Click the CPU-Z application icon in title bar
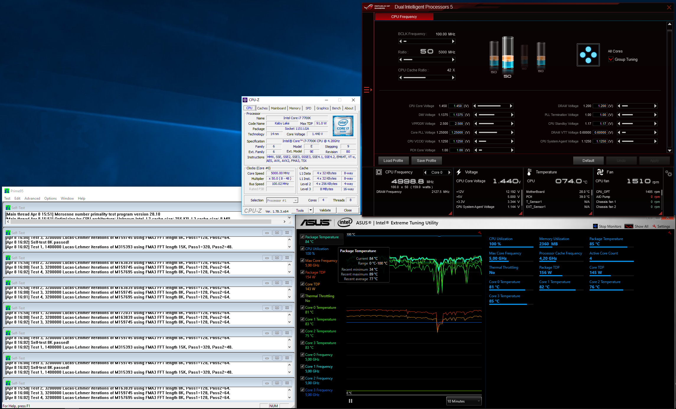 [x=245, y=100]
